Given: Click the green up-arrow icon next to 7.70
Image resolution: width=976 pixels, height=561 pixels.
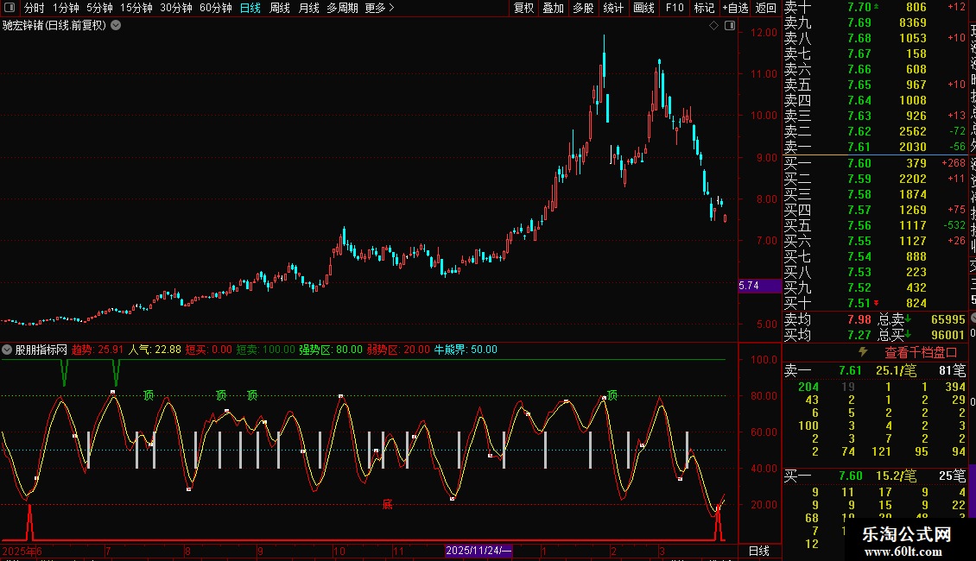Looking at the screenshot, I should click(877, 7).
